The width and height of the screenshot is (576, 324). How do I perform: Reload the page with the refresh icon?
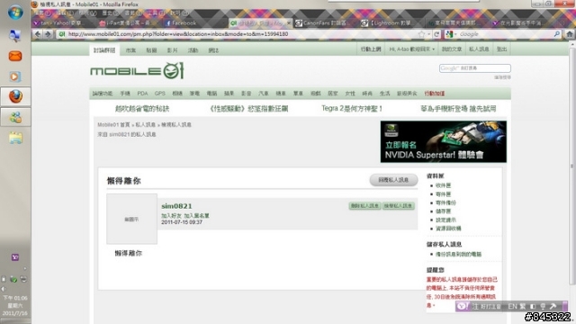tap(436, 34)
